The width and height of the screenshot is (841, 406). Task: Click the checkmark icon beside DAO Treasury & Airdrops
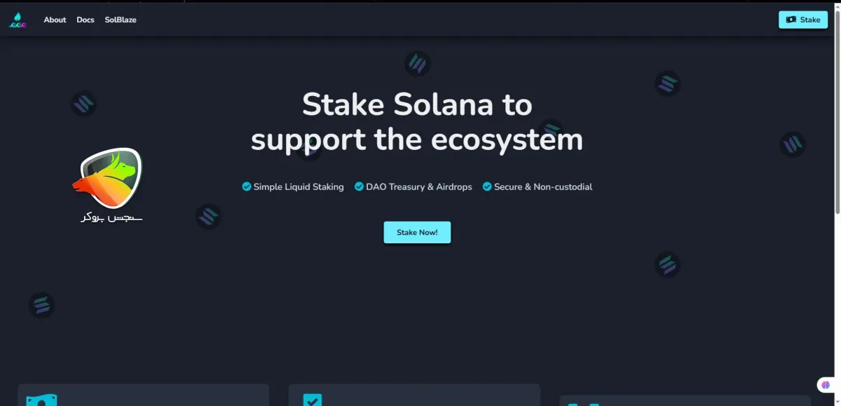pyautogui.click(x=360, y=187)
